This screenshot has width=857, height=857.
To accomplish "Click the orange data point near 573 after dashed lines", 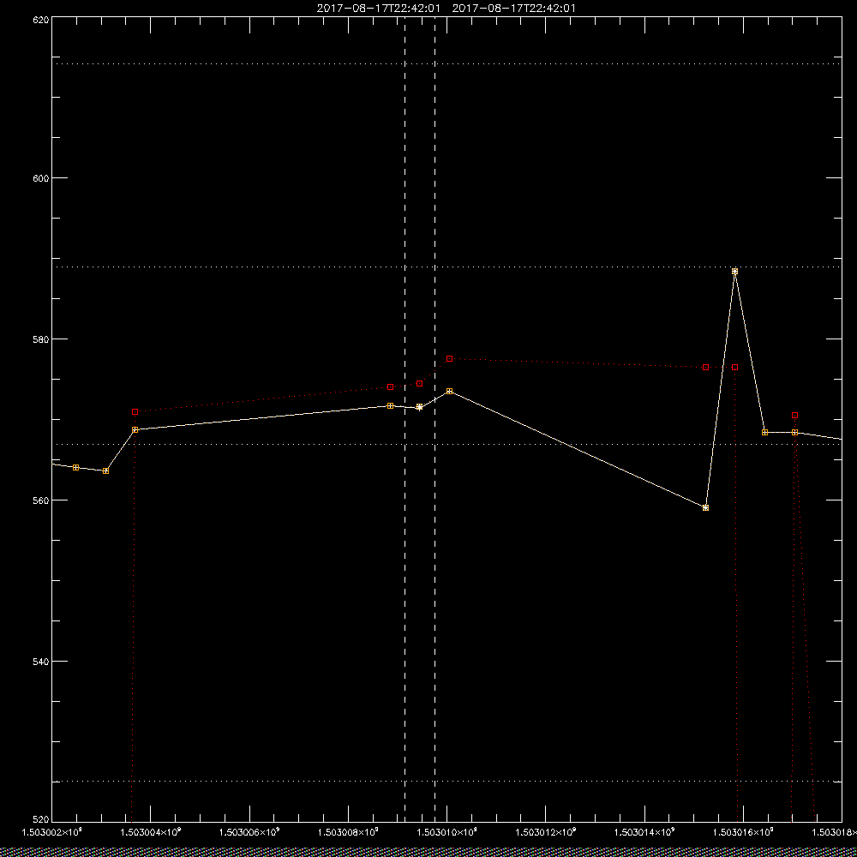I will coord(449,392).
